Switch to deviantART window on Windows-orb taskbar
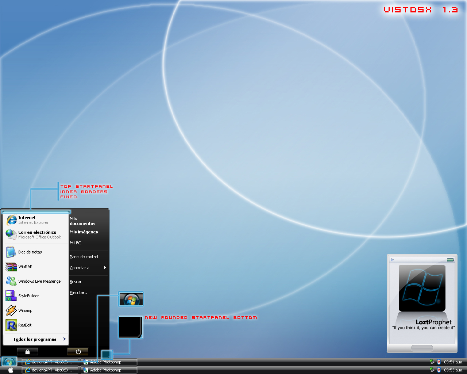467x374 pixels. pos(50,362)
